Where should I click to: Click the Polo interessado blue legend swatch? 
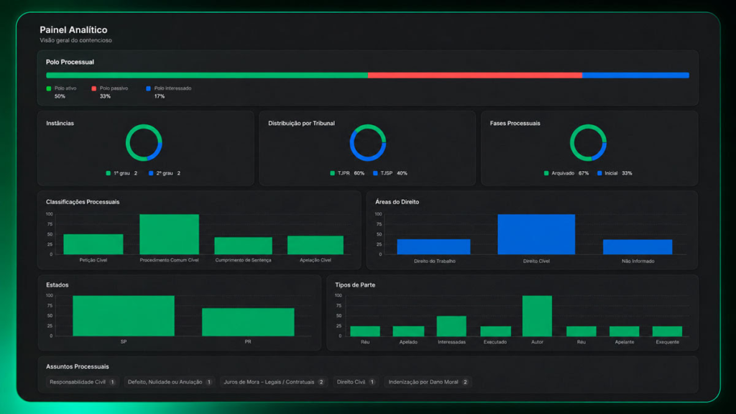click(x=148, y=88)
